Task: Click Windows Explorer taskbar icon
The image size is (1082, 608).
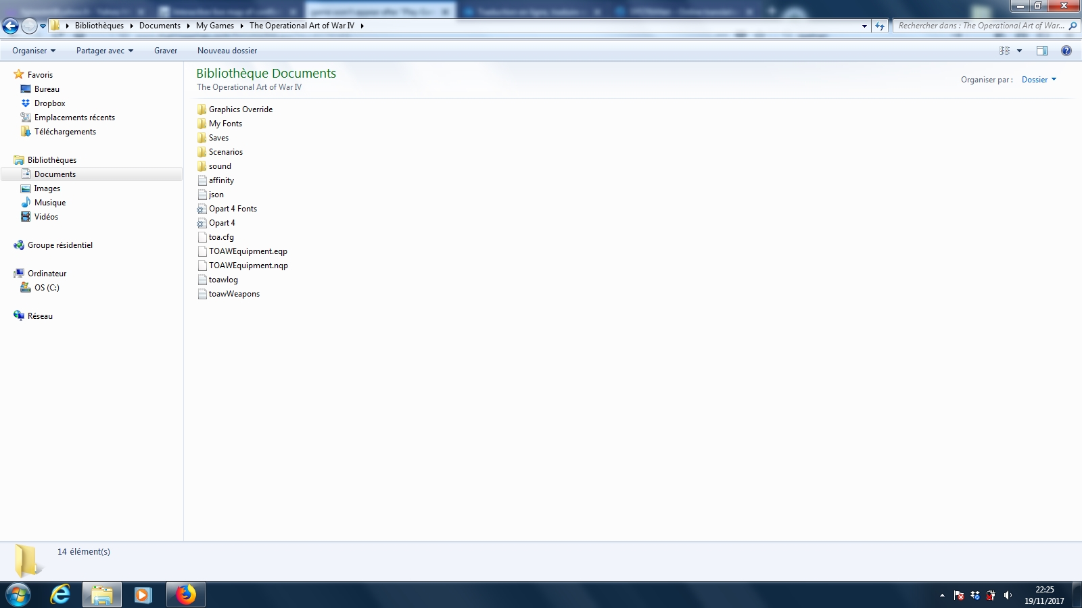Action: [x=102, y=595]
